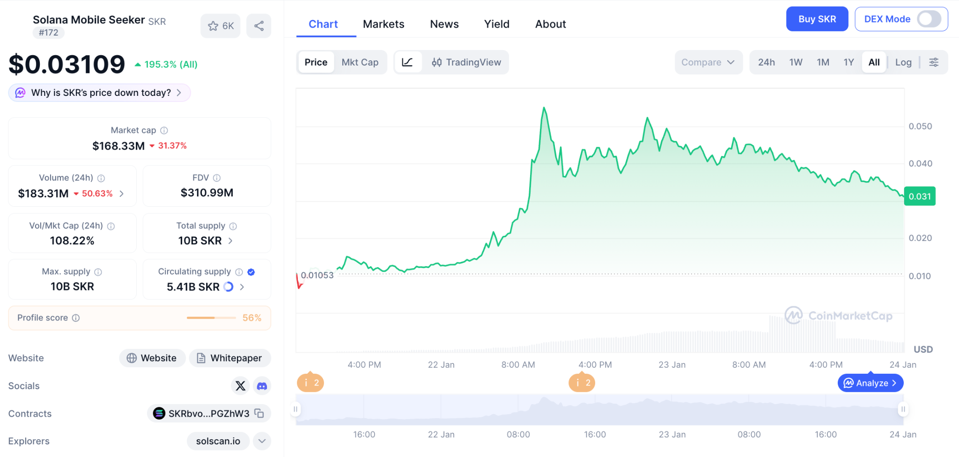Switch chart to Mkt Cap
The width and height of the screenshot is (959, 457).
click(x=360, y=62)
